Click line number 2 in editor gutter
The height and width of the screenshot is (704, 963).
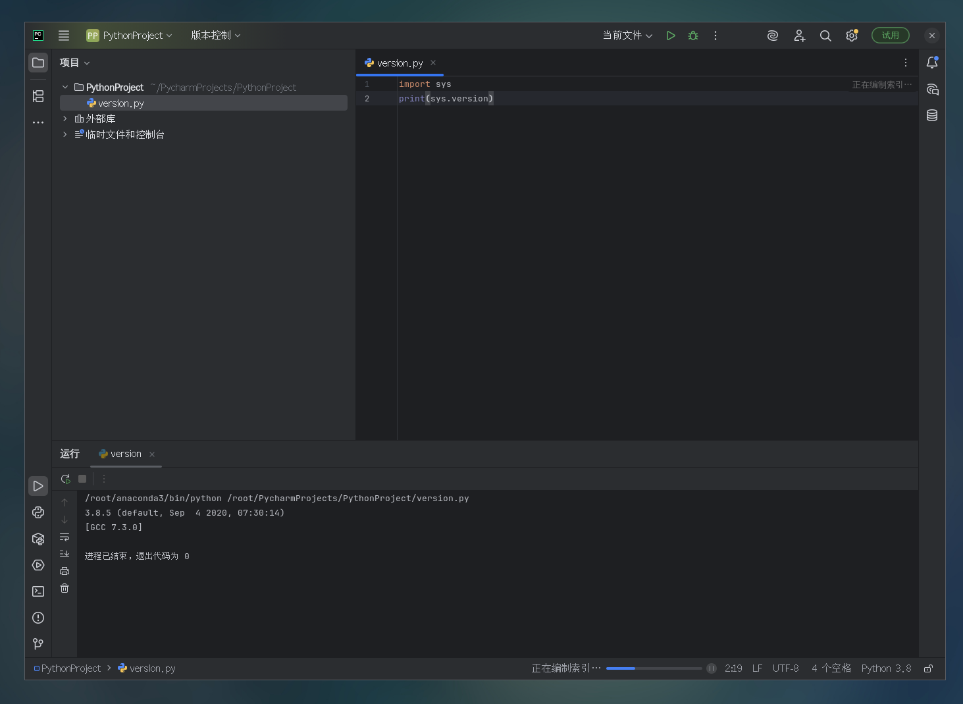pyautogui.click(x=367, y=99)
